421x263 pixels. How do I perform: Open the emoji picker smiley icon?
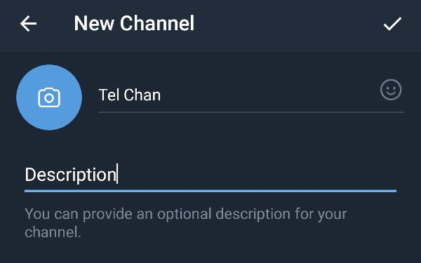(x=391, y=90)
